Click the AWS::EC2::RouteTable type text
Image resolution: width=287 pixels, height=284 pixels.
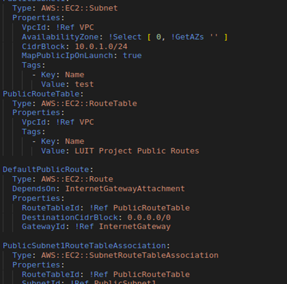click(89, 103)
